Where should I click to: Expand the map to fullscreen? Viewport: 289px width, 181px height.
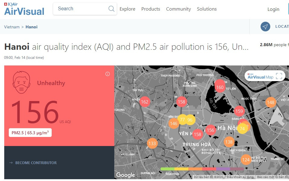279,76
